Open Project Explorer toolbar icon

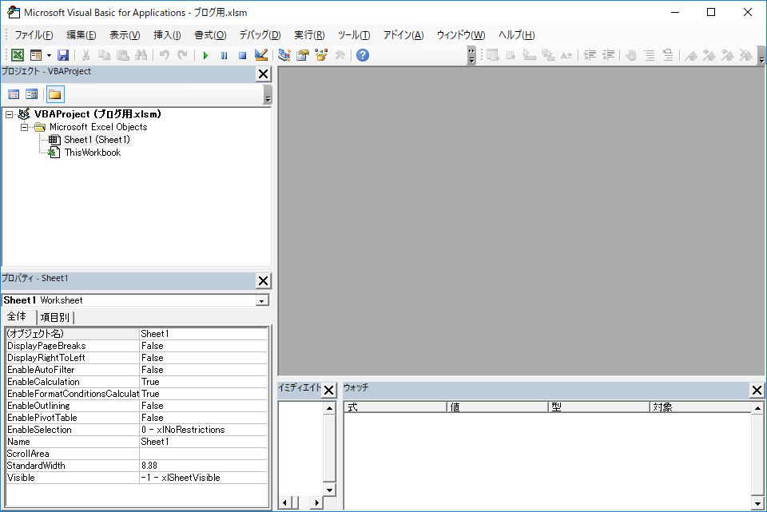coord(284,55)
